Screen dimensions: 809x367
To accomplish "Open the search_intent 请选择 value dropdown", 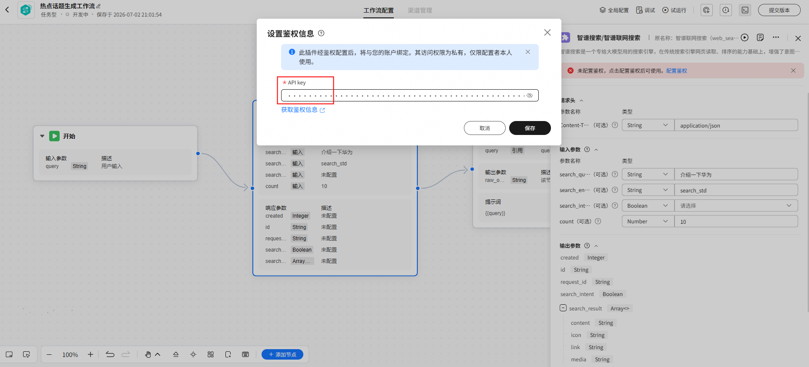I will pos(736,206).
